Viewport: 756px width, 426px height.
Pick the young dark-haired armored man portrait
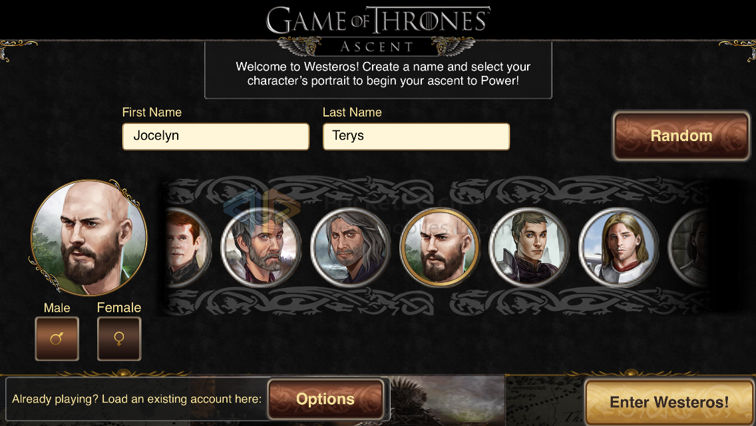point(529,248)
